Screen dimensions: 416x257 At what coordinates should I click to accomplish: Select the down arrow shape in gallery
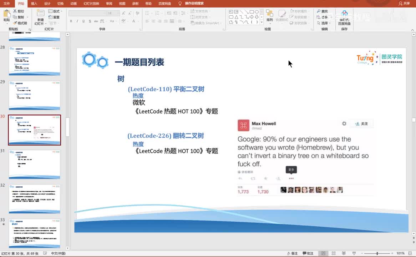pyautogui.click(x=257, y=17)
